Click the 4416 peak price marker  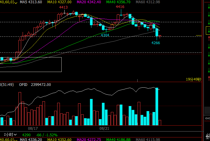pyautogui.click(x=120, y=7)
